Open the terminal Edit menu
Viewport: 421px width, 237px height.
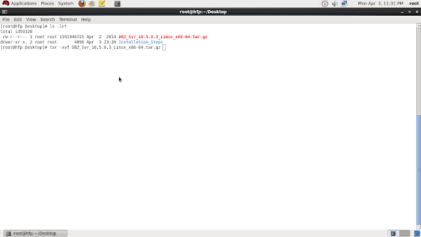tap(18, 19)
